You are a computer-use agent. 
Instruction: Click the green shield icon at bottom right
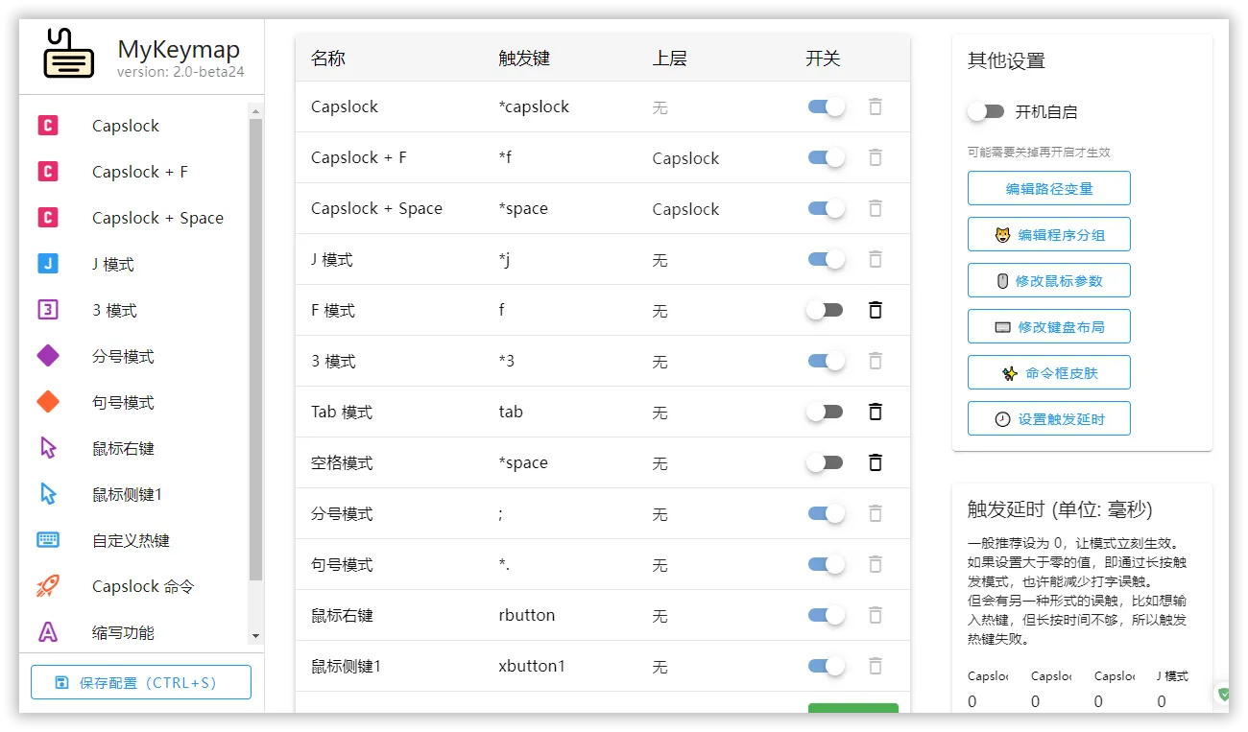click(1223, 694)
